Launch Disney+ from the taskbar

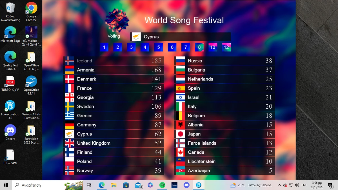174,185
